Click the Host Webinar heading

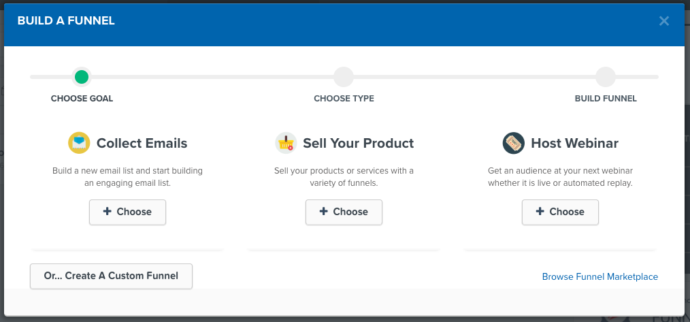(575, 143)
